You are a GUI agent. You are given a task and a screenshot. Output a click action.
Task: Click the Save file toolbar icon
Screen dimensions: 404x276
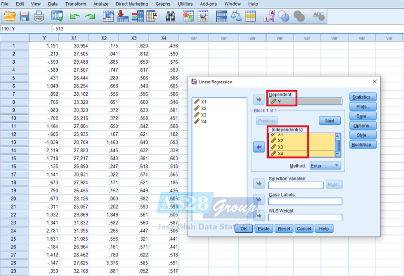click(24, 16)
